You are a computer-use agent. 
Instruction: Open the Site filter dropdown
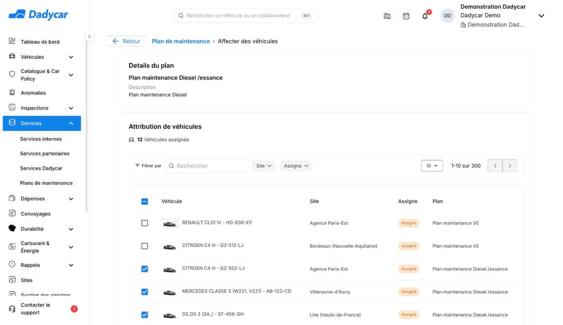point(264,166)
